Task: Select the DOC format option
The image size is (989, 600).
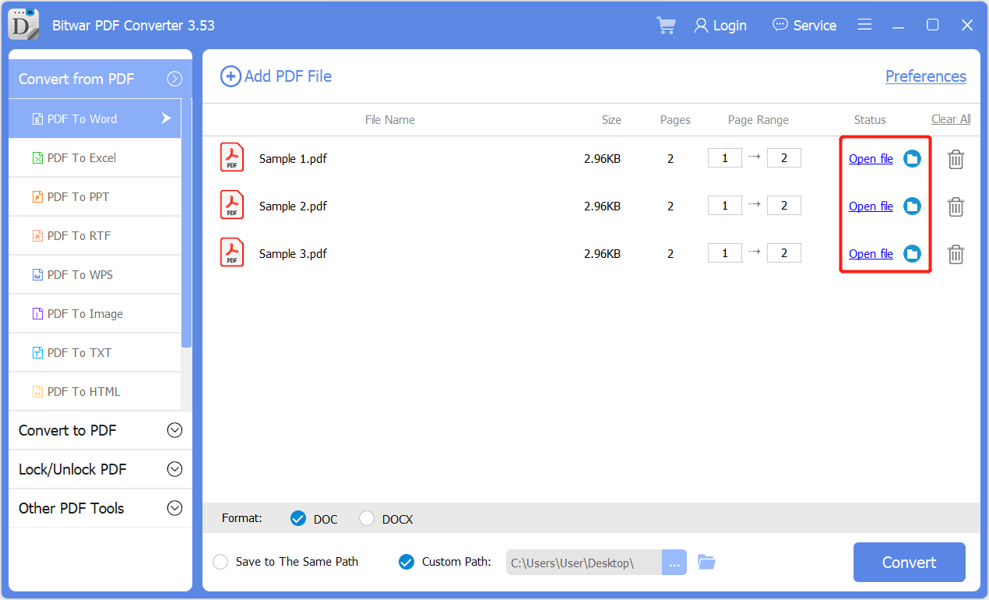Action: [x=298, y=519]
